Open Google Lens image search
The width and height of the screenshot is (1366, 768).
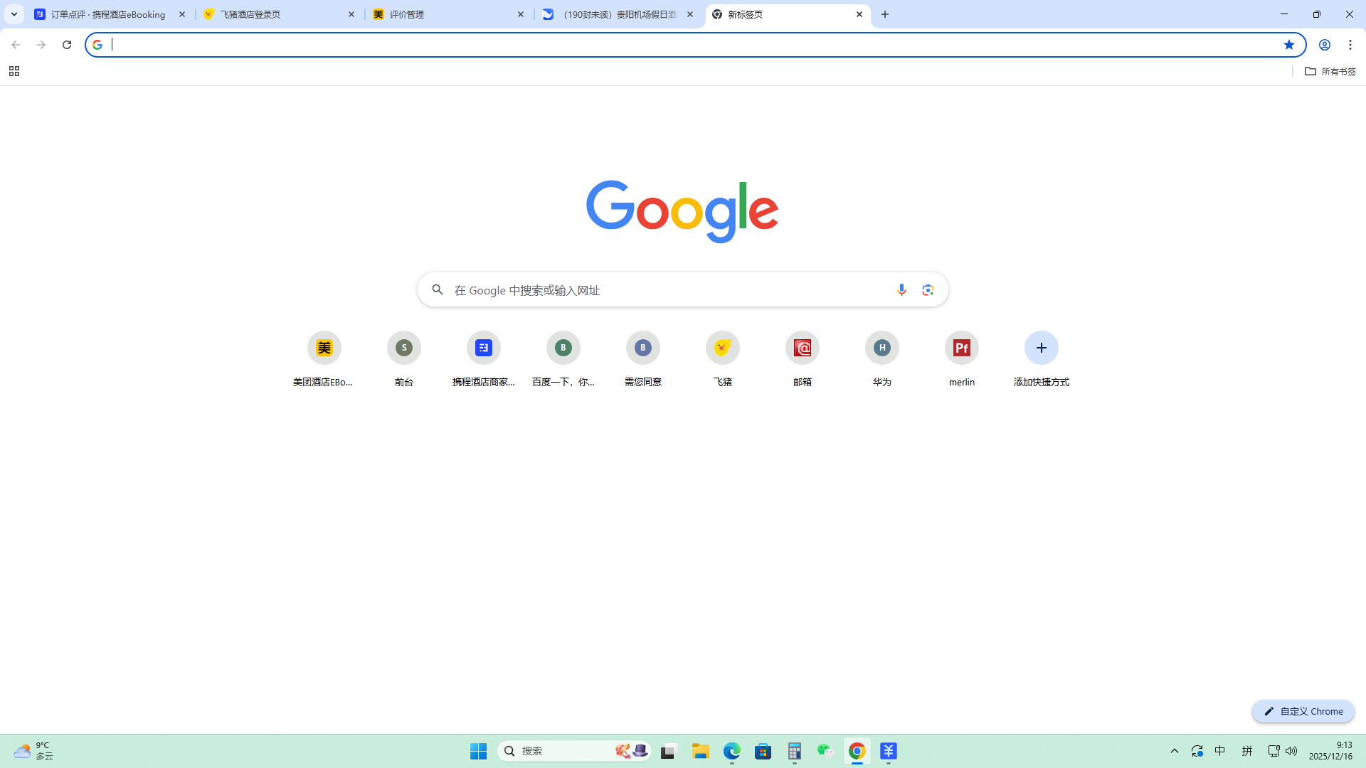pos(928,289)
